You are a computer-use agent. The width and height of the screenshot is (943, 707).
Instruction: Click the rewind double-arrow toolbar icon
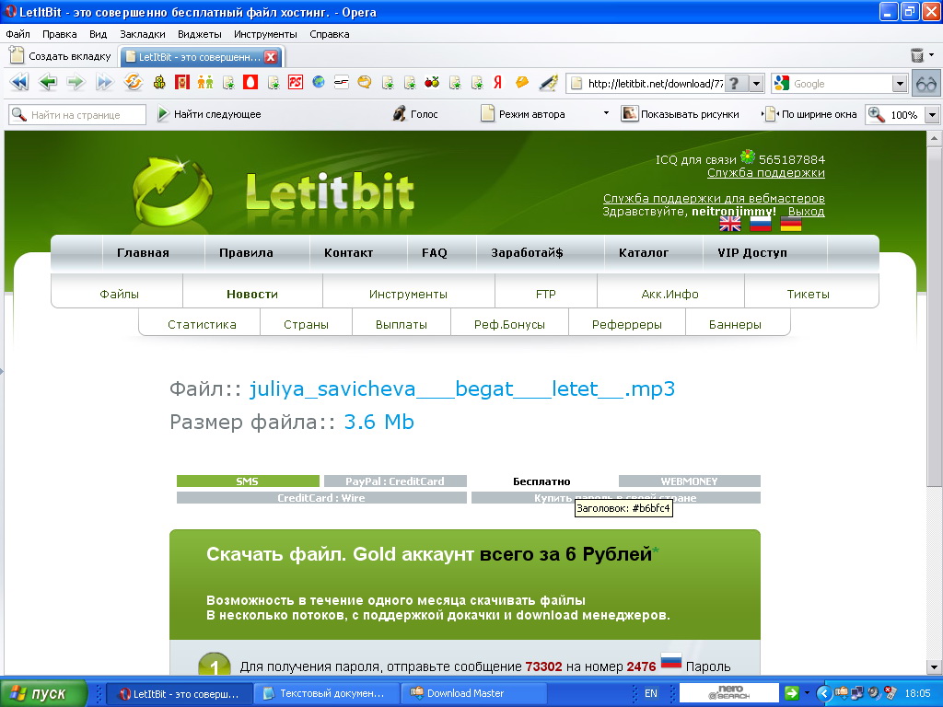click(19, 82)
